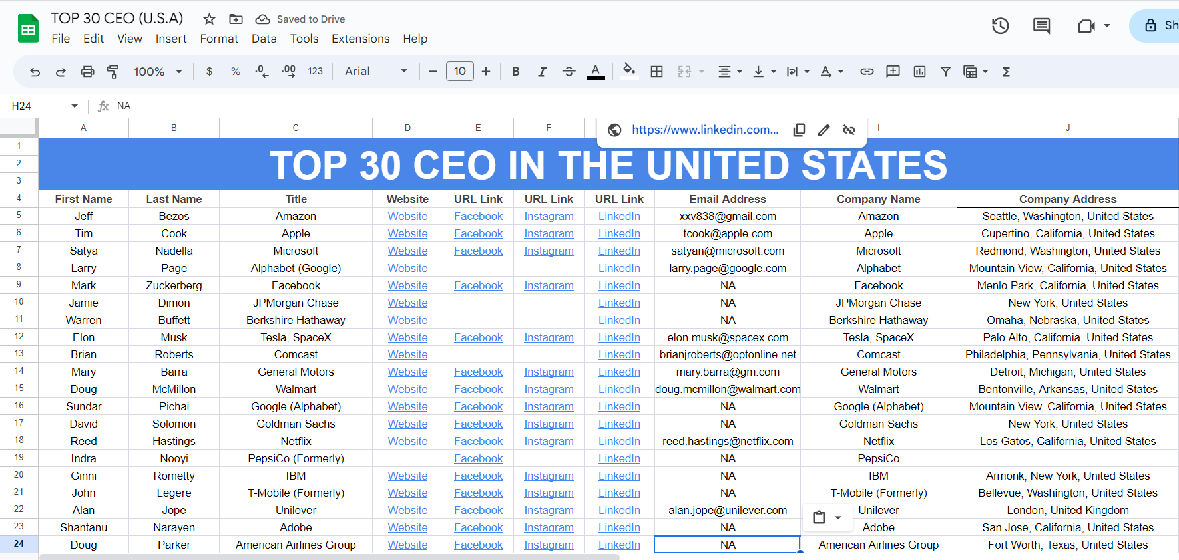
Task: Open the File menu
Action: [x=61, y=39]
